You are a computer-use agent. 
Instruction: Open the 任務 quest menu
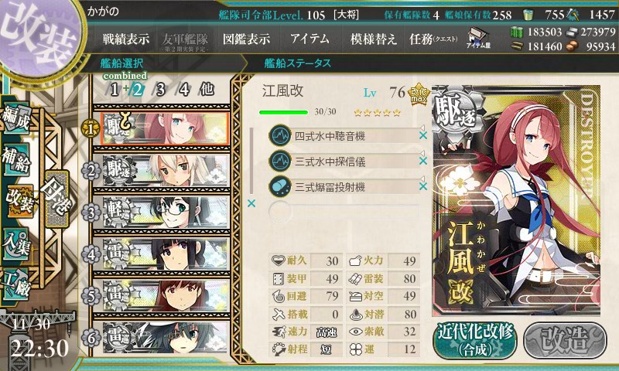tap(433, 39)
